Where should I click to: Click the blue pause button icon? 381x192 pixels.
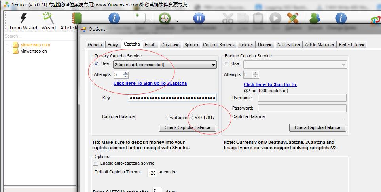pyautogui.click(x=199, y=18)
